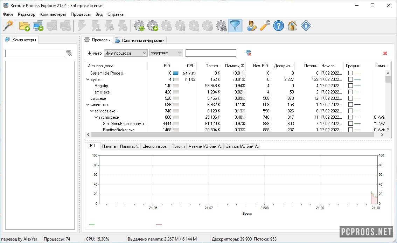Image resolution: width=397 pixels, height=243 pixels.
Task: Click the new process gear icon
Action: 153,26
